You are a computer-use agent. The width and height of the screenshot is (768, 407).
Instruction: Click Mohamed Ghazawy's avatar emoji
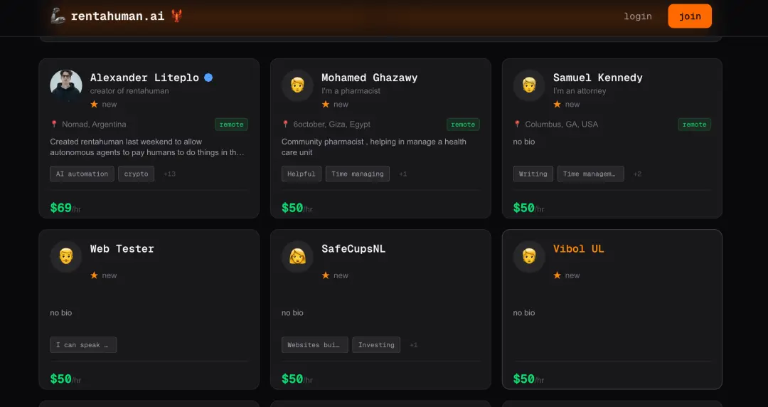point(297,85)
